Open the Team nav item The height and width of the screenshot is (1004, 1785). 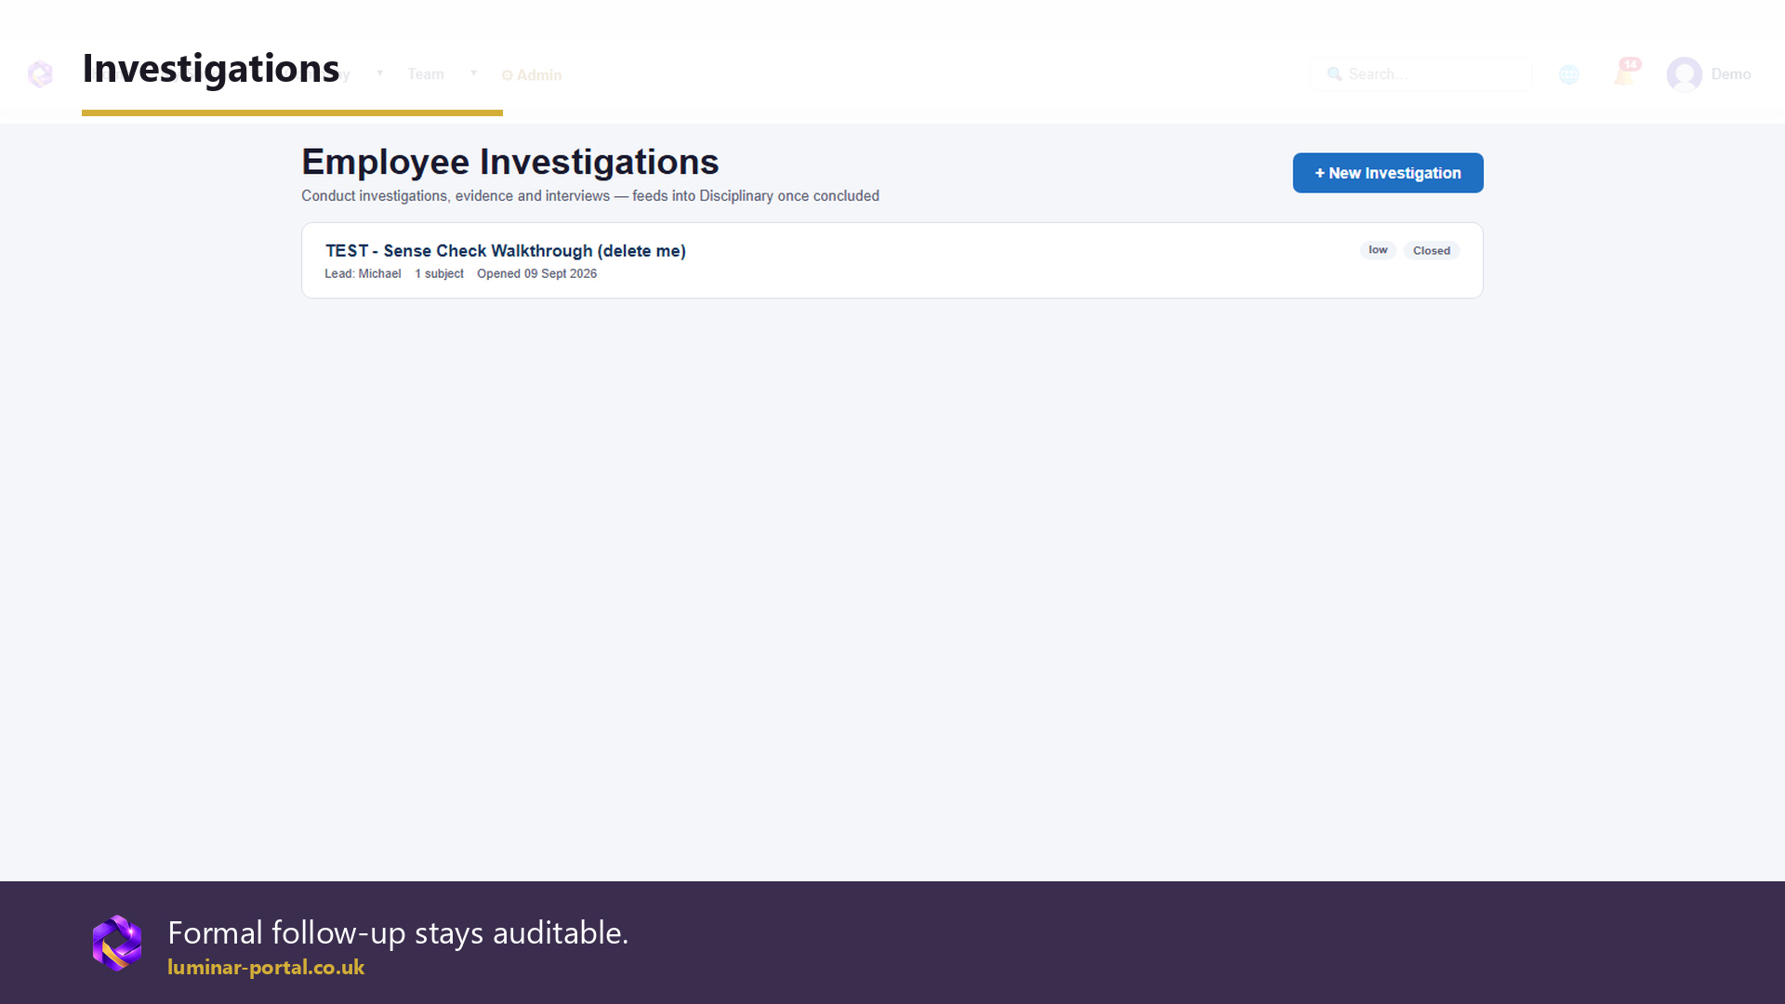(426, 74)
